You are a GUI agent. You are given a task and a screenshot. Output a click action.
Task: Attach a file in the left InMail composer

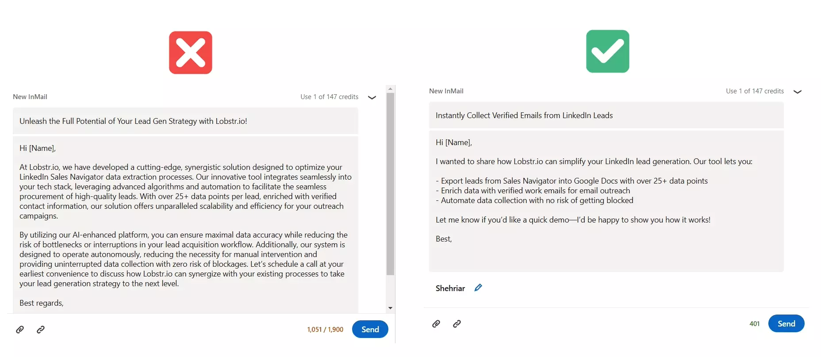20,330
